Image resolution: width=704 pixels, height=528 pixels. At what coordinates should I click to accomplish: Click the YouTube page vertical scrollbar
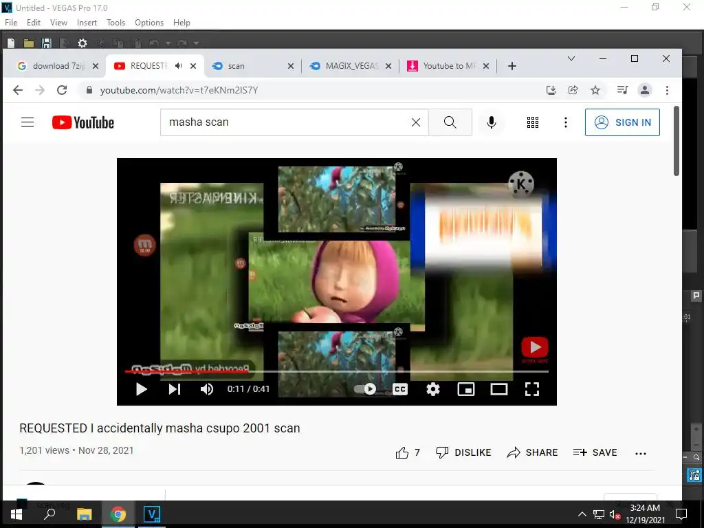tap(676, 141)
